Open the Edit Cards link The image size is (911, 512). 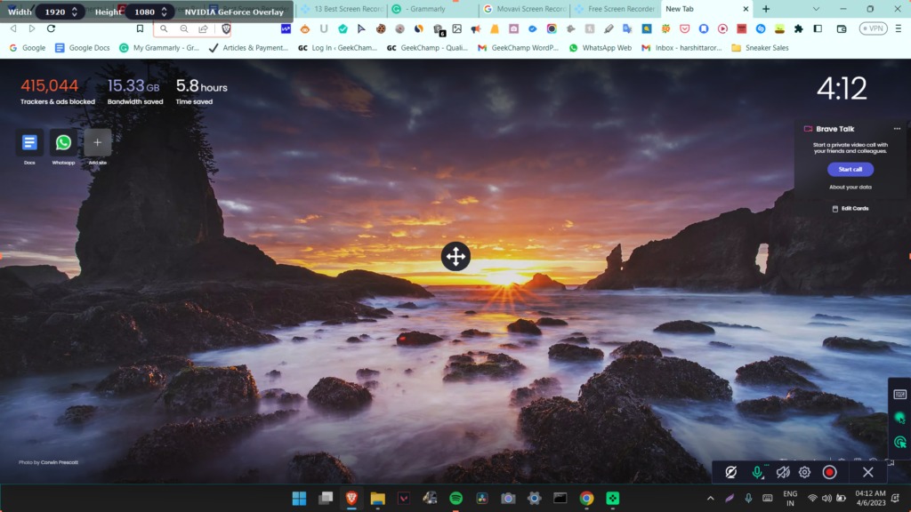point(850,209)
